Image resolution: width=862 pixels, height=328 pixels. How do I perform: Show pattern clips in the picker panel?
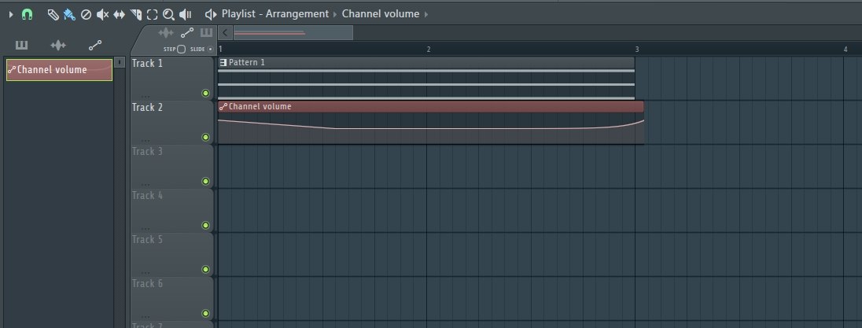[x=21, y=45]
